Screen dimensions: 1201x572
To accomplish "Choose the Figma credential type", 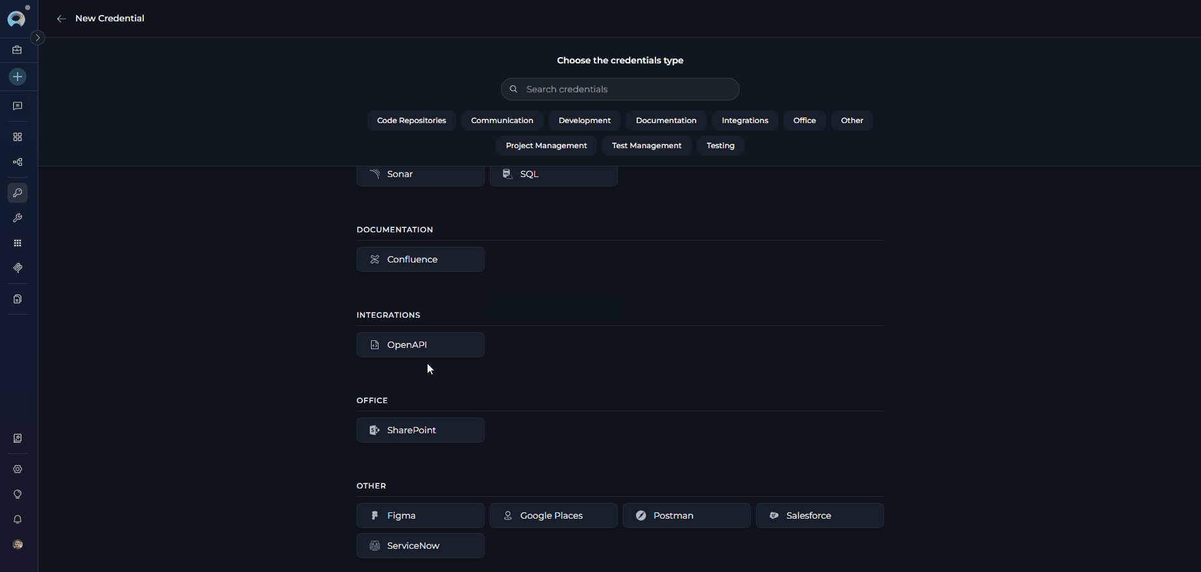I will point(421,515).
